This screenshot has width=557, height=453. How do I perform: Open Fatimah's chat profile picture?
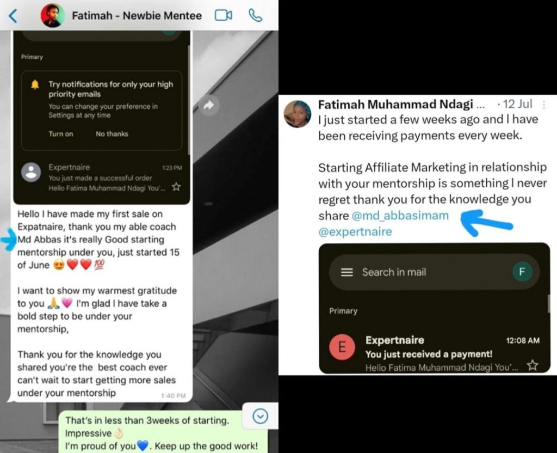point(53,16)
